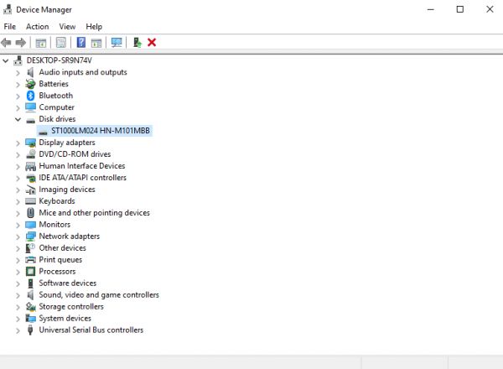Click the Properties sheet toolbar icon

click(61, 43)
